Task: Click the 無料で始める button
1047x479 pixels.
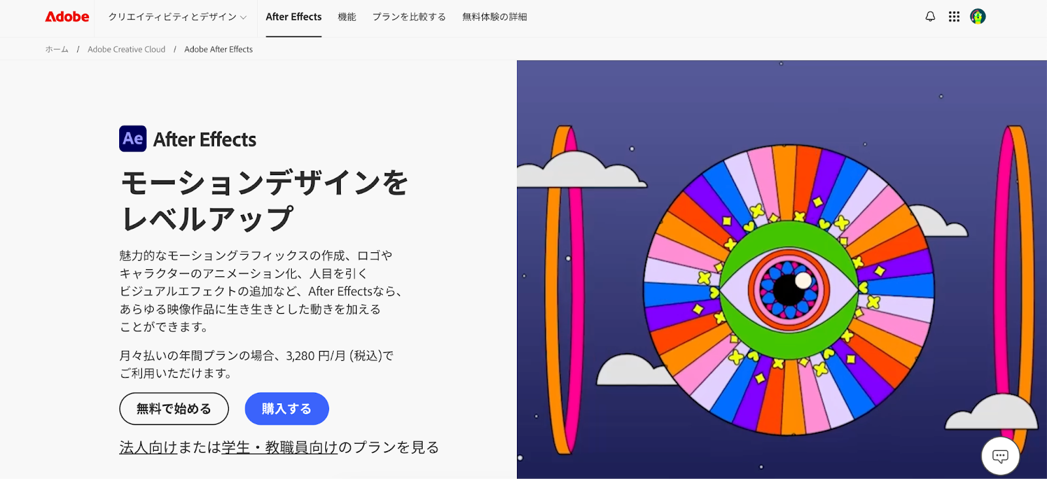Action: (x=174, y=408)
